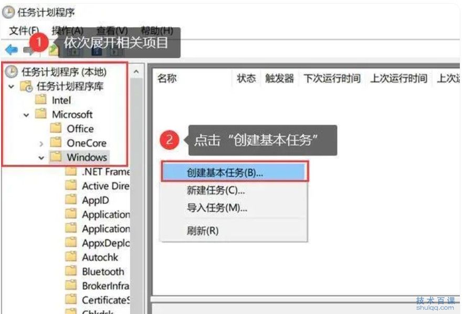This screenshot has height=314, width=463.
Task: Select the Office tree item
Action: [80, 129]
